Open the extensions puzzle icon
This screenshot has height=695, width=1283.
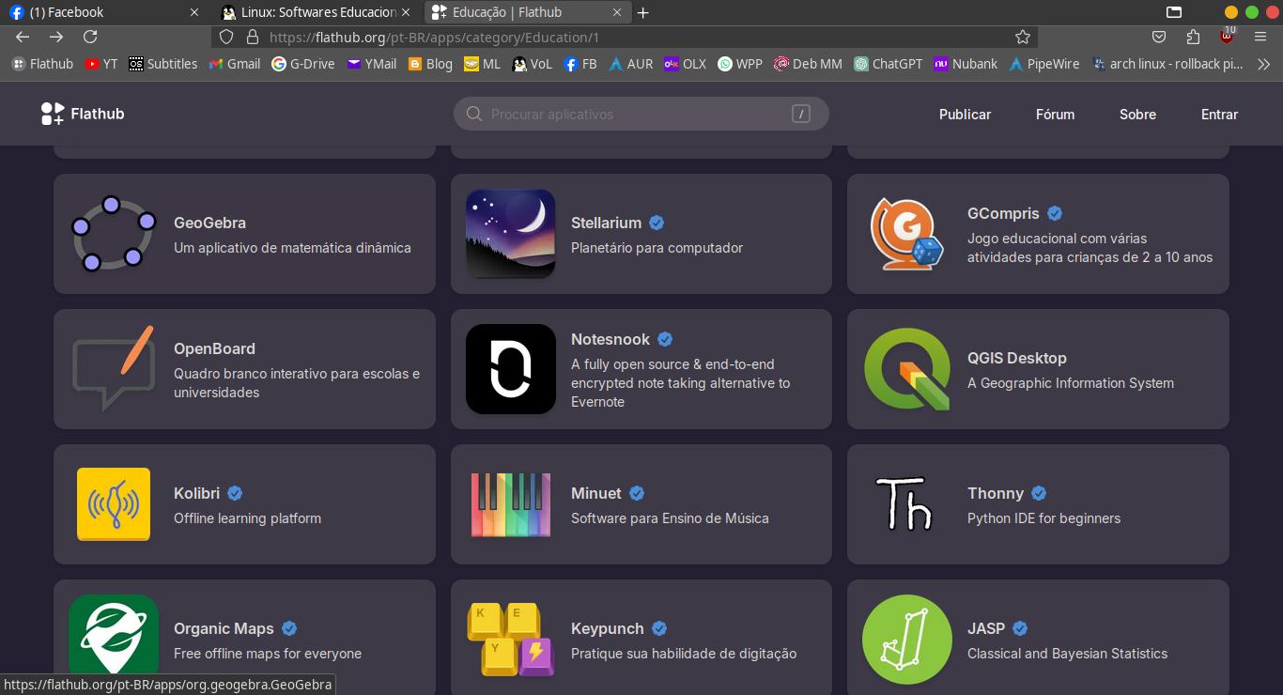[1193, 37]
